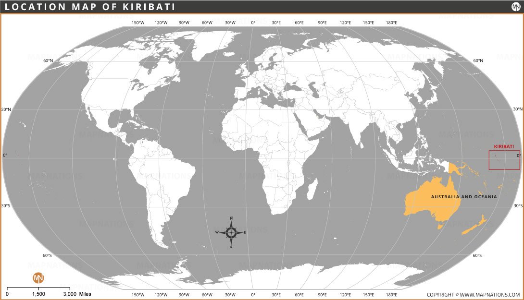The width and height of the screenshot is (524, 300).
Task: Click the 150°W label along the bottom edge
Action: coord(138,294)
